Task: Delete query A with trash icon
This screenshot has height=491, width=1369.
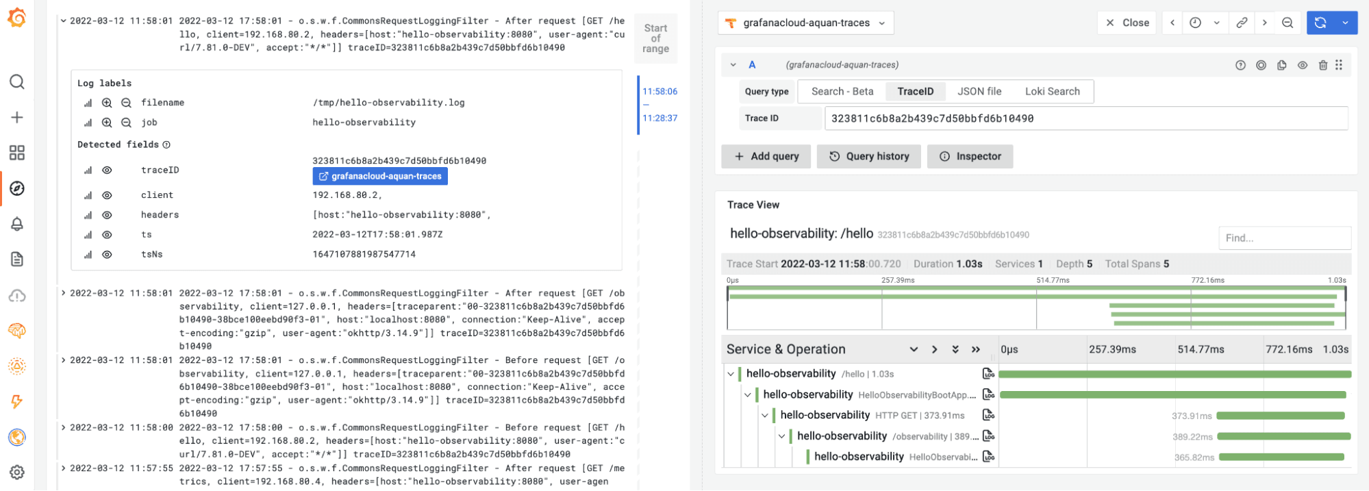Action: pyautogui.click(x=1323, y=65)
